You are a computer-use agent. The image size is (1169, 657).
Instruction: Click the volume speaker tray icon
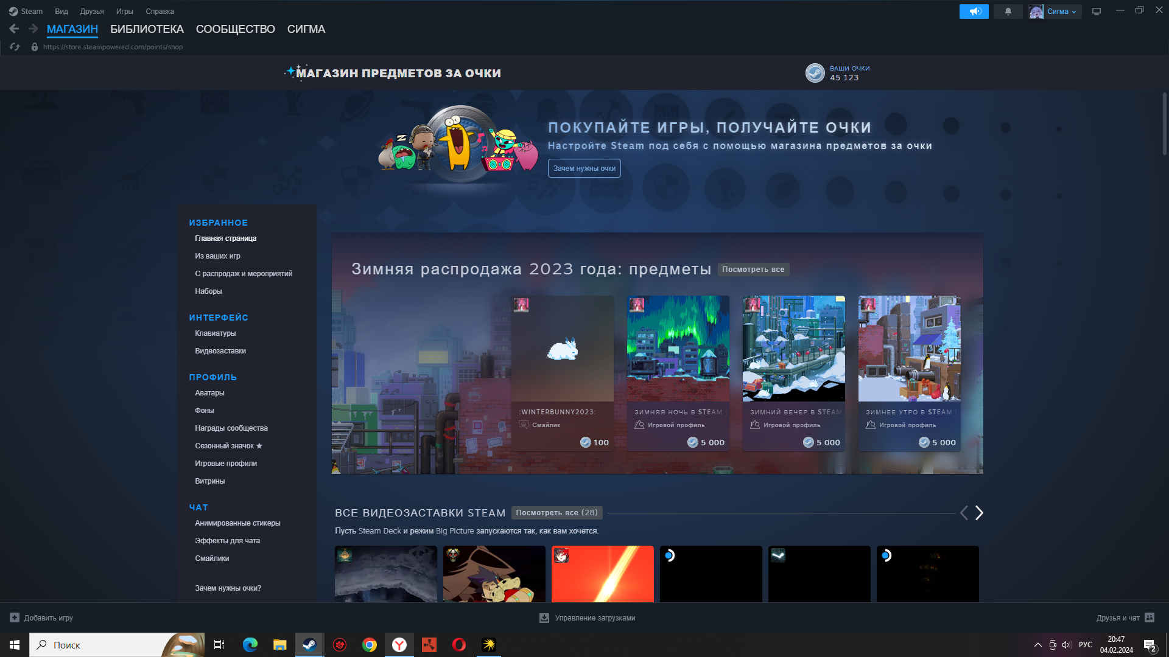(1067, 645)
